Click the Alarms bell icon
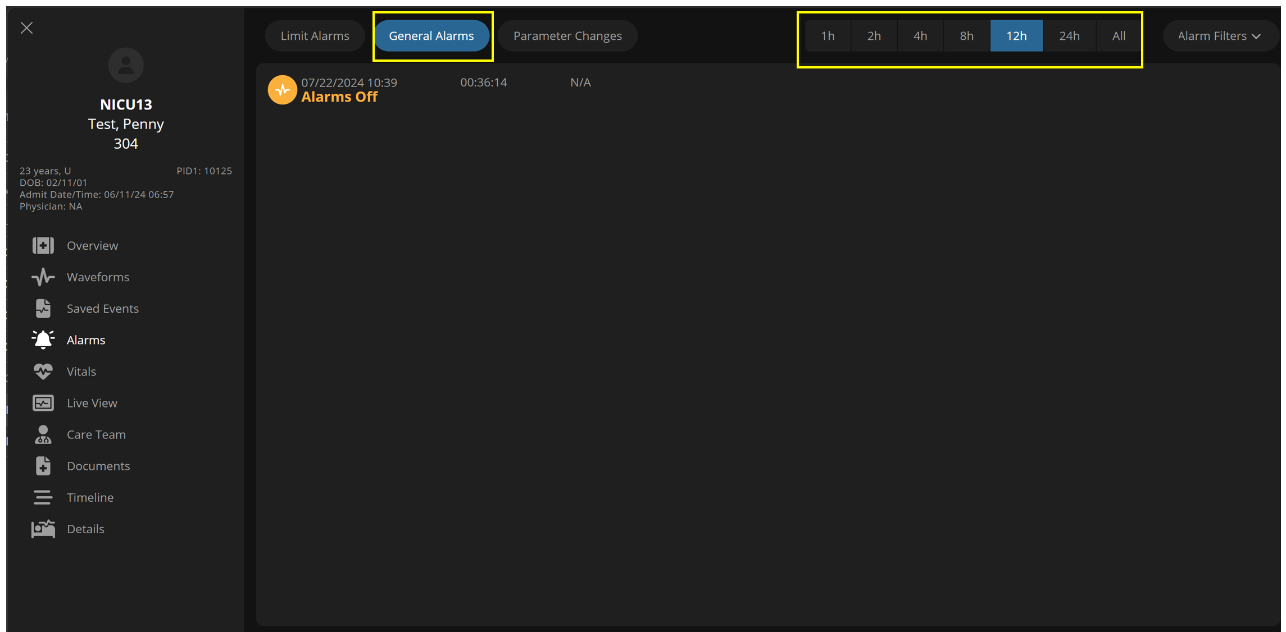 (43, 340)
